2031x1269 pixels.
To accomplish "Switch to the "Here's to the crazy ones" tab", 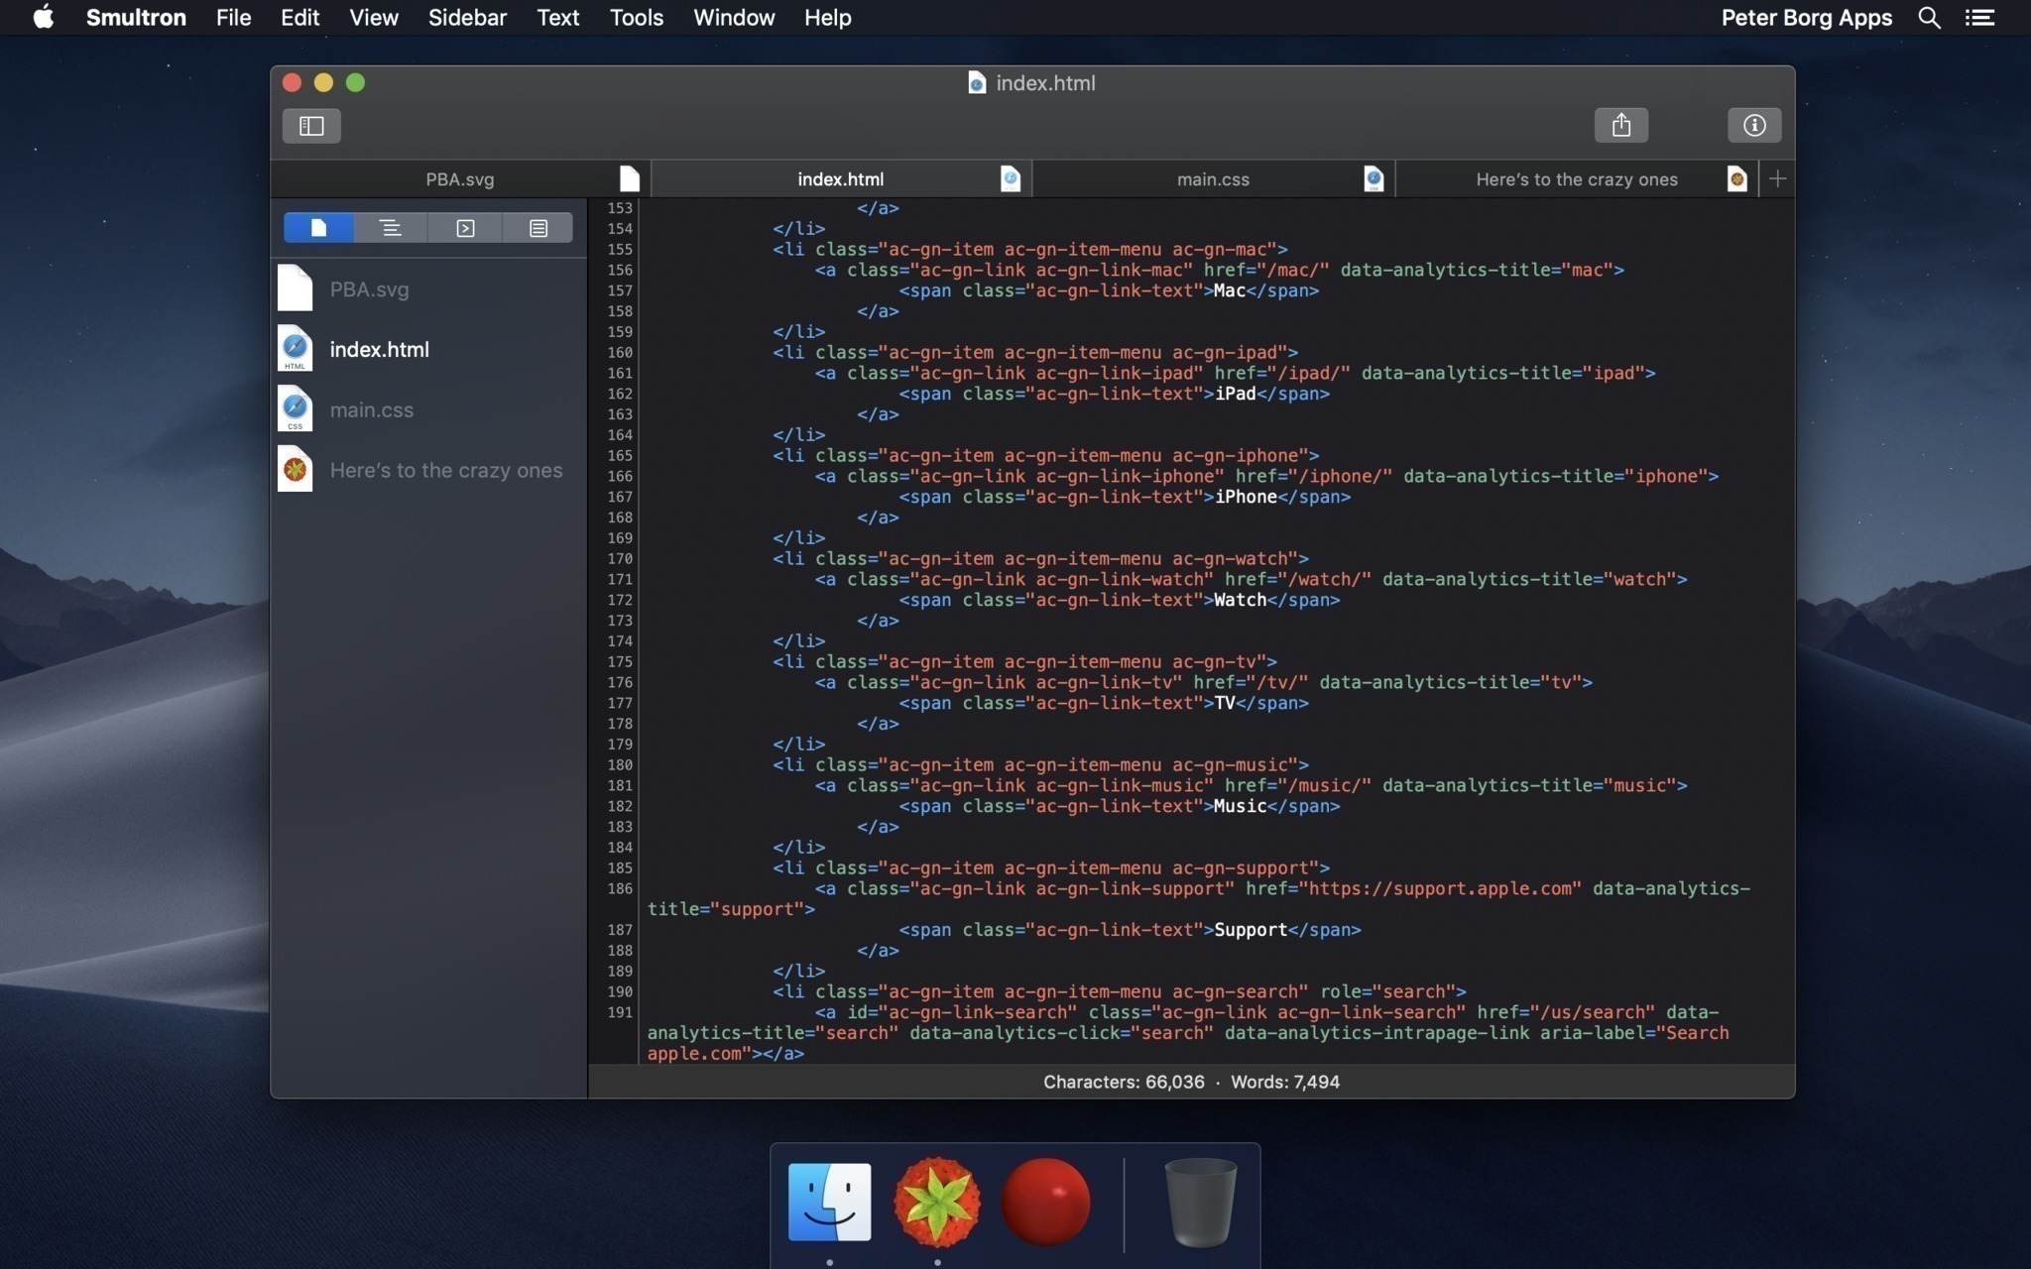I will (1576, 178).
